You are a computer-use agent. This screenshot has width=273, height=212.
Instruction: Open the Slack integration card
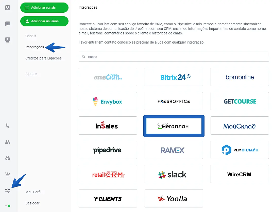[174, 174]
